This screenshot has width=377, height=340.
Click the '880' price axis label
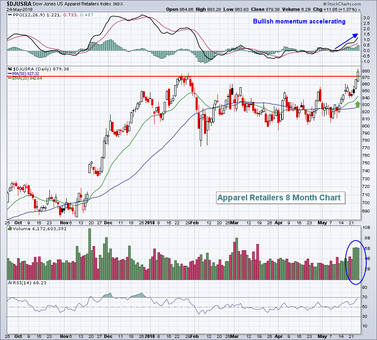point(367,71)
